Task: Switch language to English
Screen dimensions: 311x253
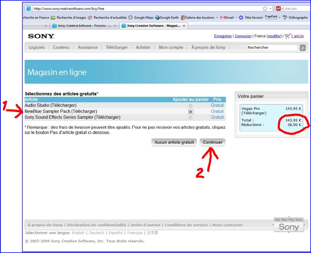Action: pyautogui.click(x=78, y=233)
